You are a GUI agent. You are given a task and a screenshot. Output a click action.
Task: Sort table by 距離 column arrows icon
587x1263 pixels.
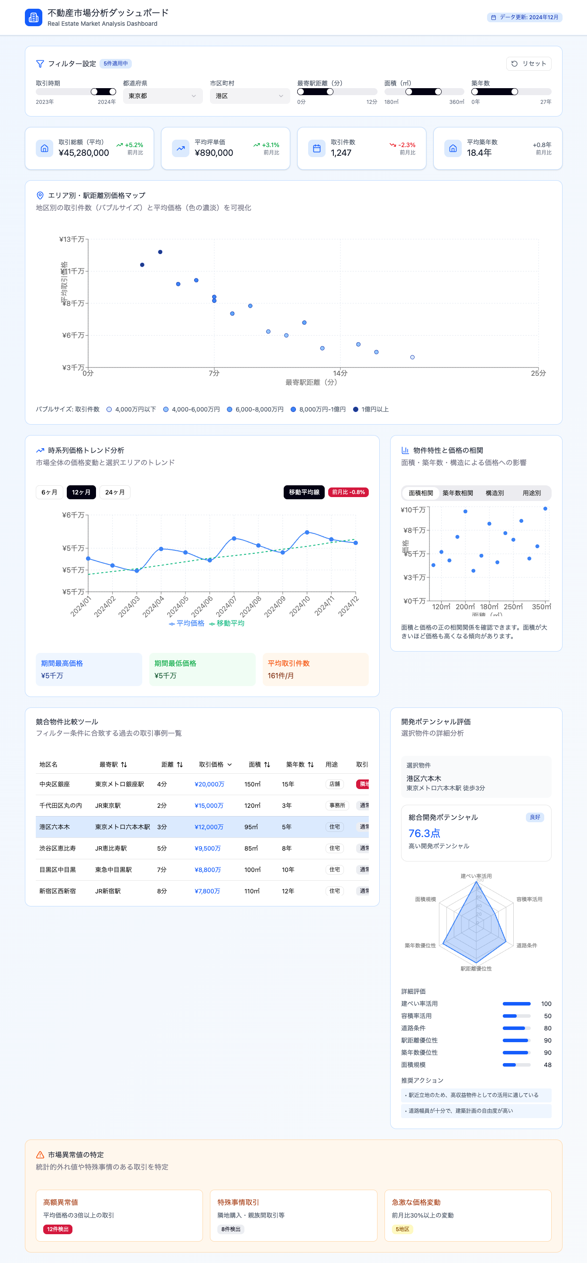[x=180, y=764]
